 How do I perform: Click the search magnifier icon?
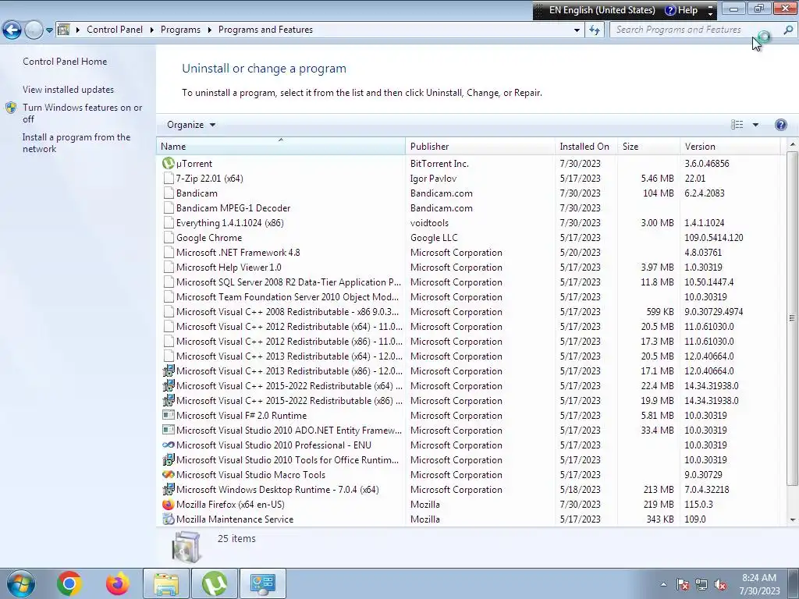(x=788, y=30)
